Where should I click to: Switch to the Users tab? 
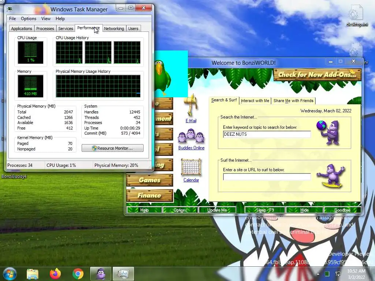click(133, 29)
